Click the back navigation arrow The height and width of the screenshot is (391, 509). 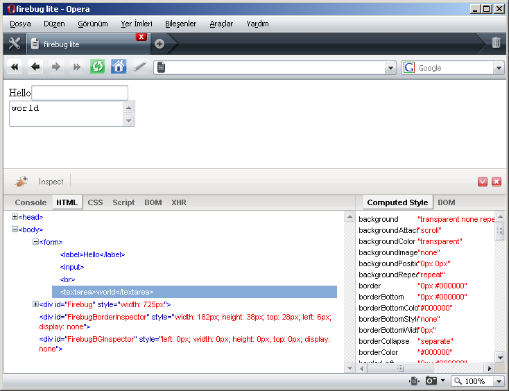(35, 67)
